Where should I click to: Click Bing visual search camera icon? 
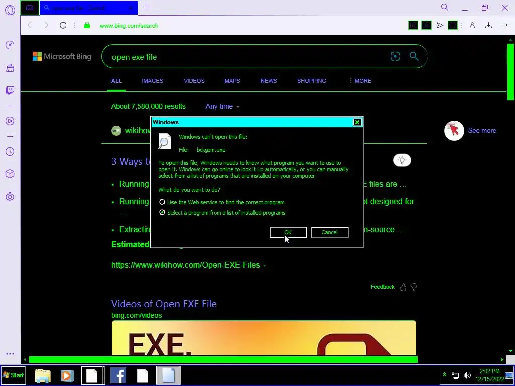coord(395,56)
